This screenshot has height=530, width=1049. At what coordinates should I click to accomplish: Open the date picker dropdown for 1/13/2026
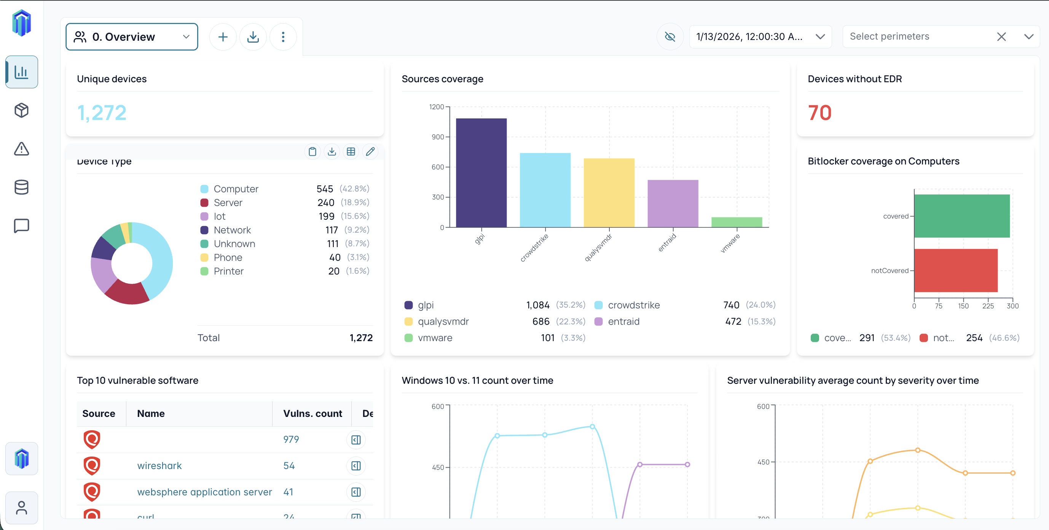coord(820,37)
